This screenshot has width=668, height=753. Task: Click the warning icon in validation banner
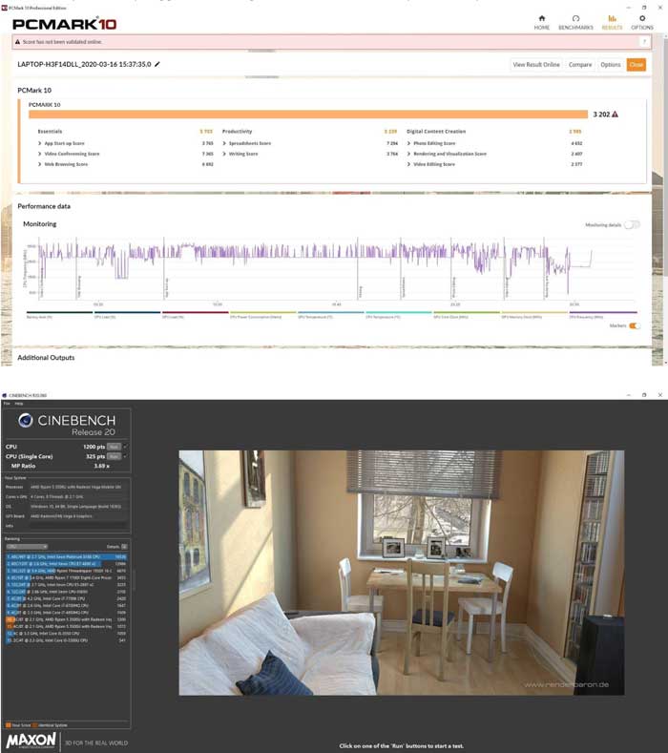[x=18, y=42]
